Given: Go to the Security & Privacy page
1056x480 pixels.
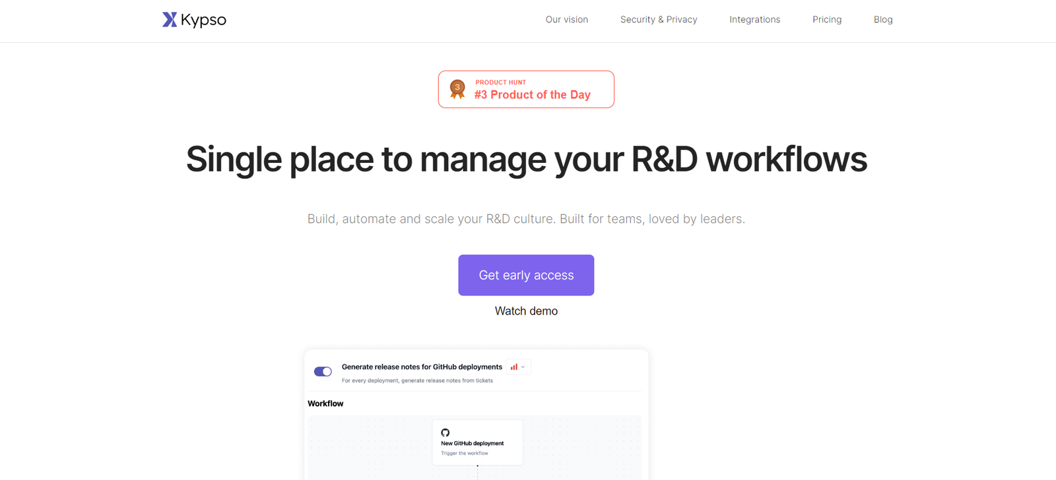Looking at the screenshot, I should click(658, 20).
